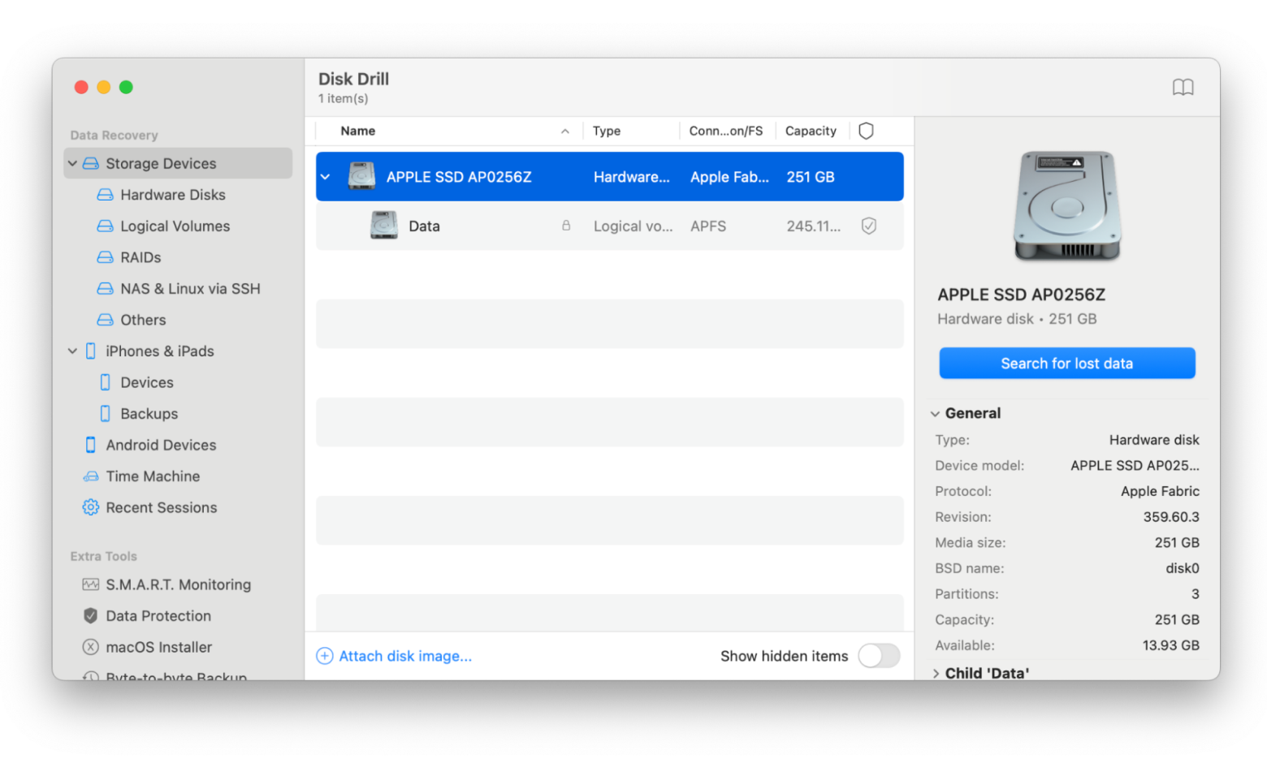Viewport: 1267px width, 763px height.
Task: Sort by Capacity column header
Action: pyautogui.click(x=810, y=131)
